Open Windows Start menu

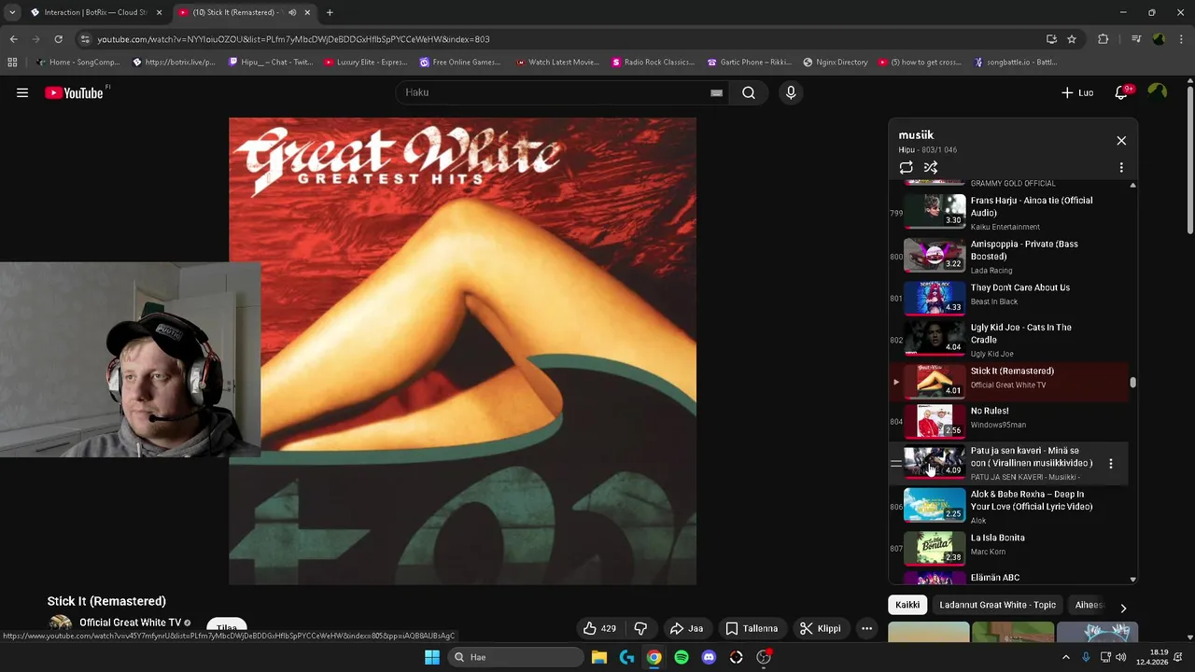432,657
